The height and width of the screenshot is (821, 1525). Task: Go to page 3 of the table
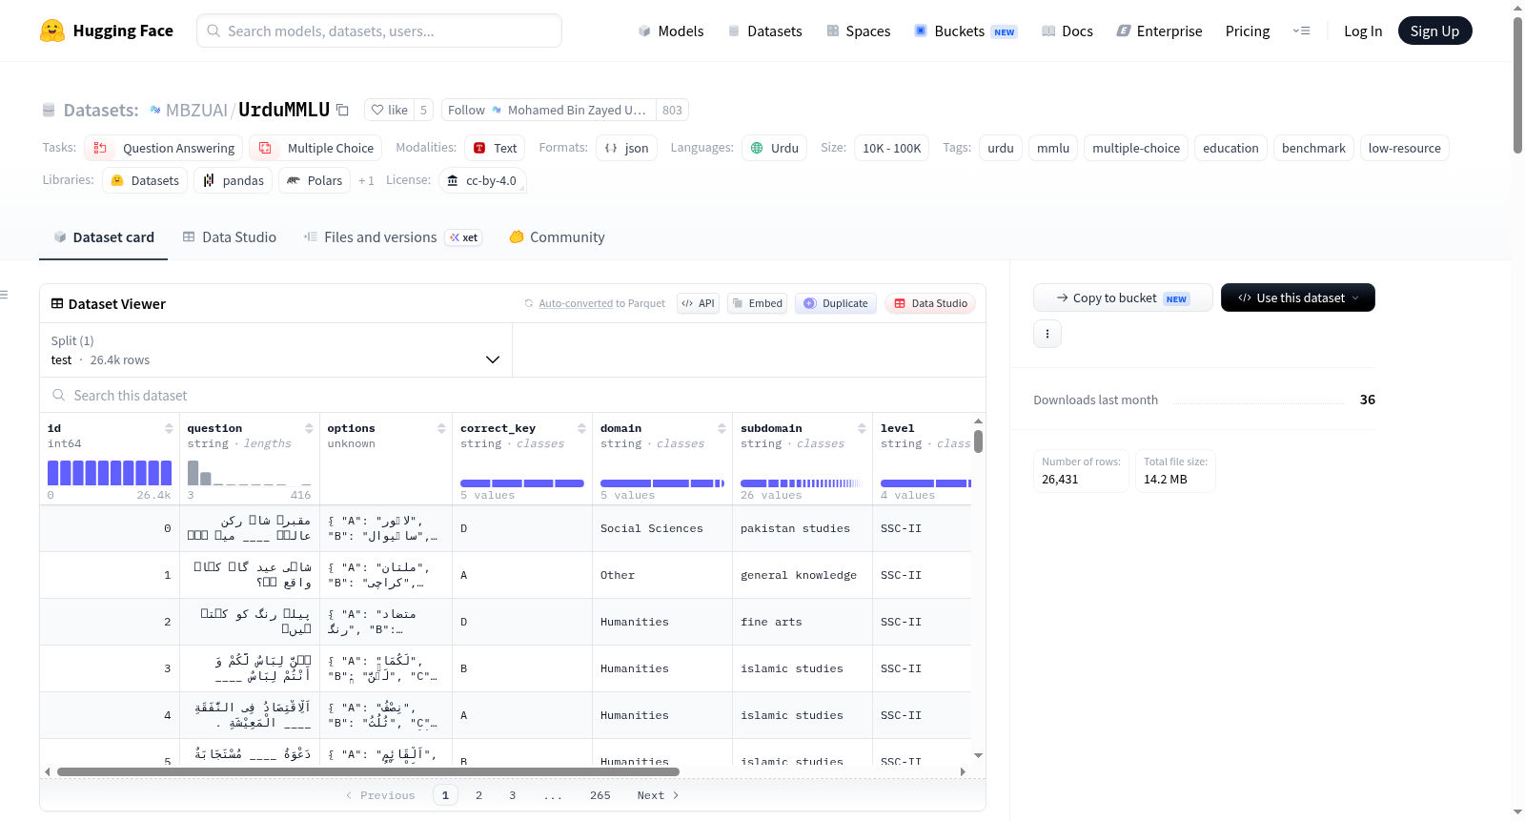coord(512,795)
